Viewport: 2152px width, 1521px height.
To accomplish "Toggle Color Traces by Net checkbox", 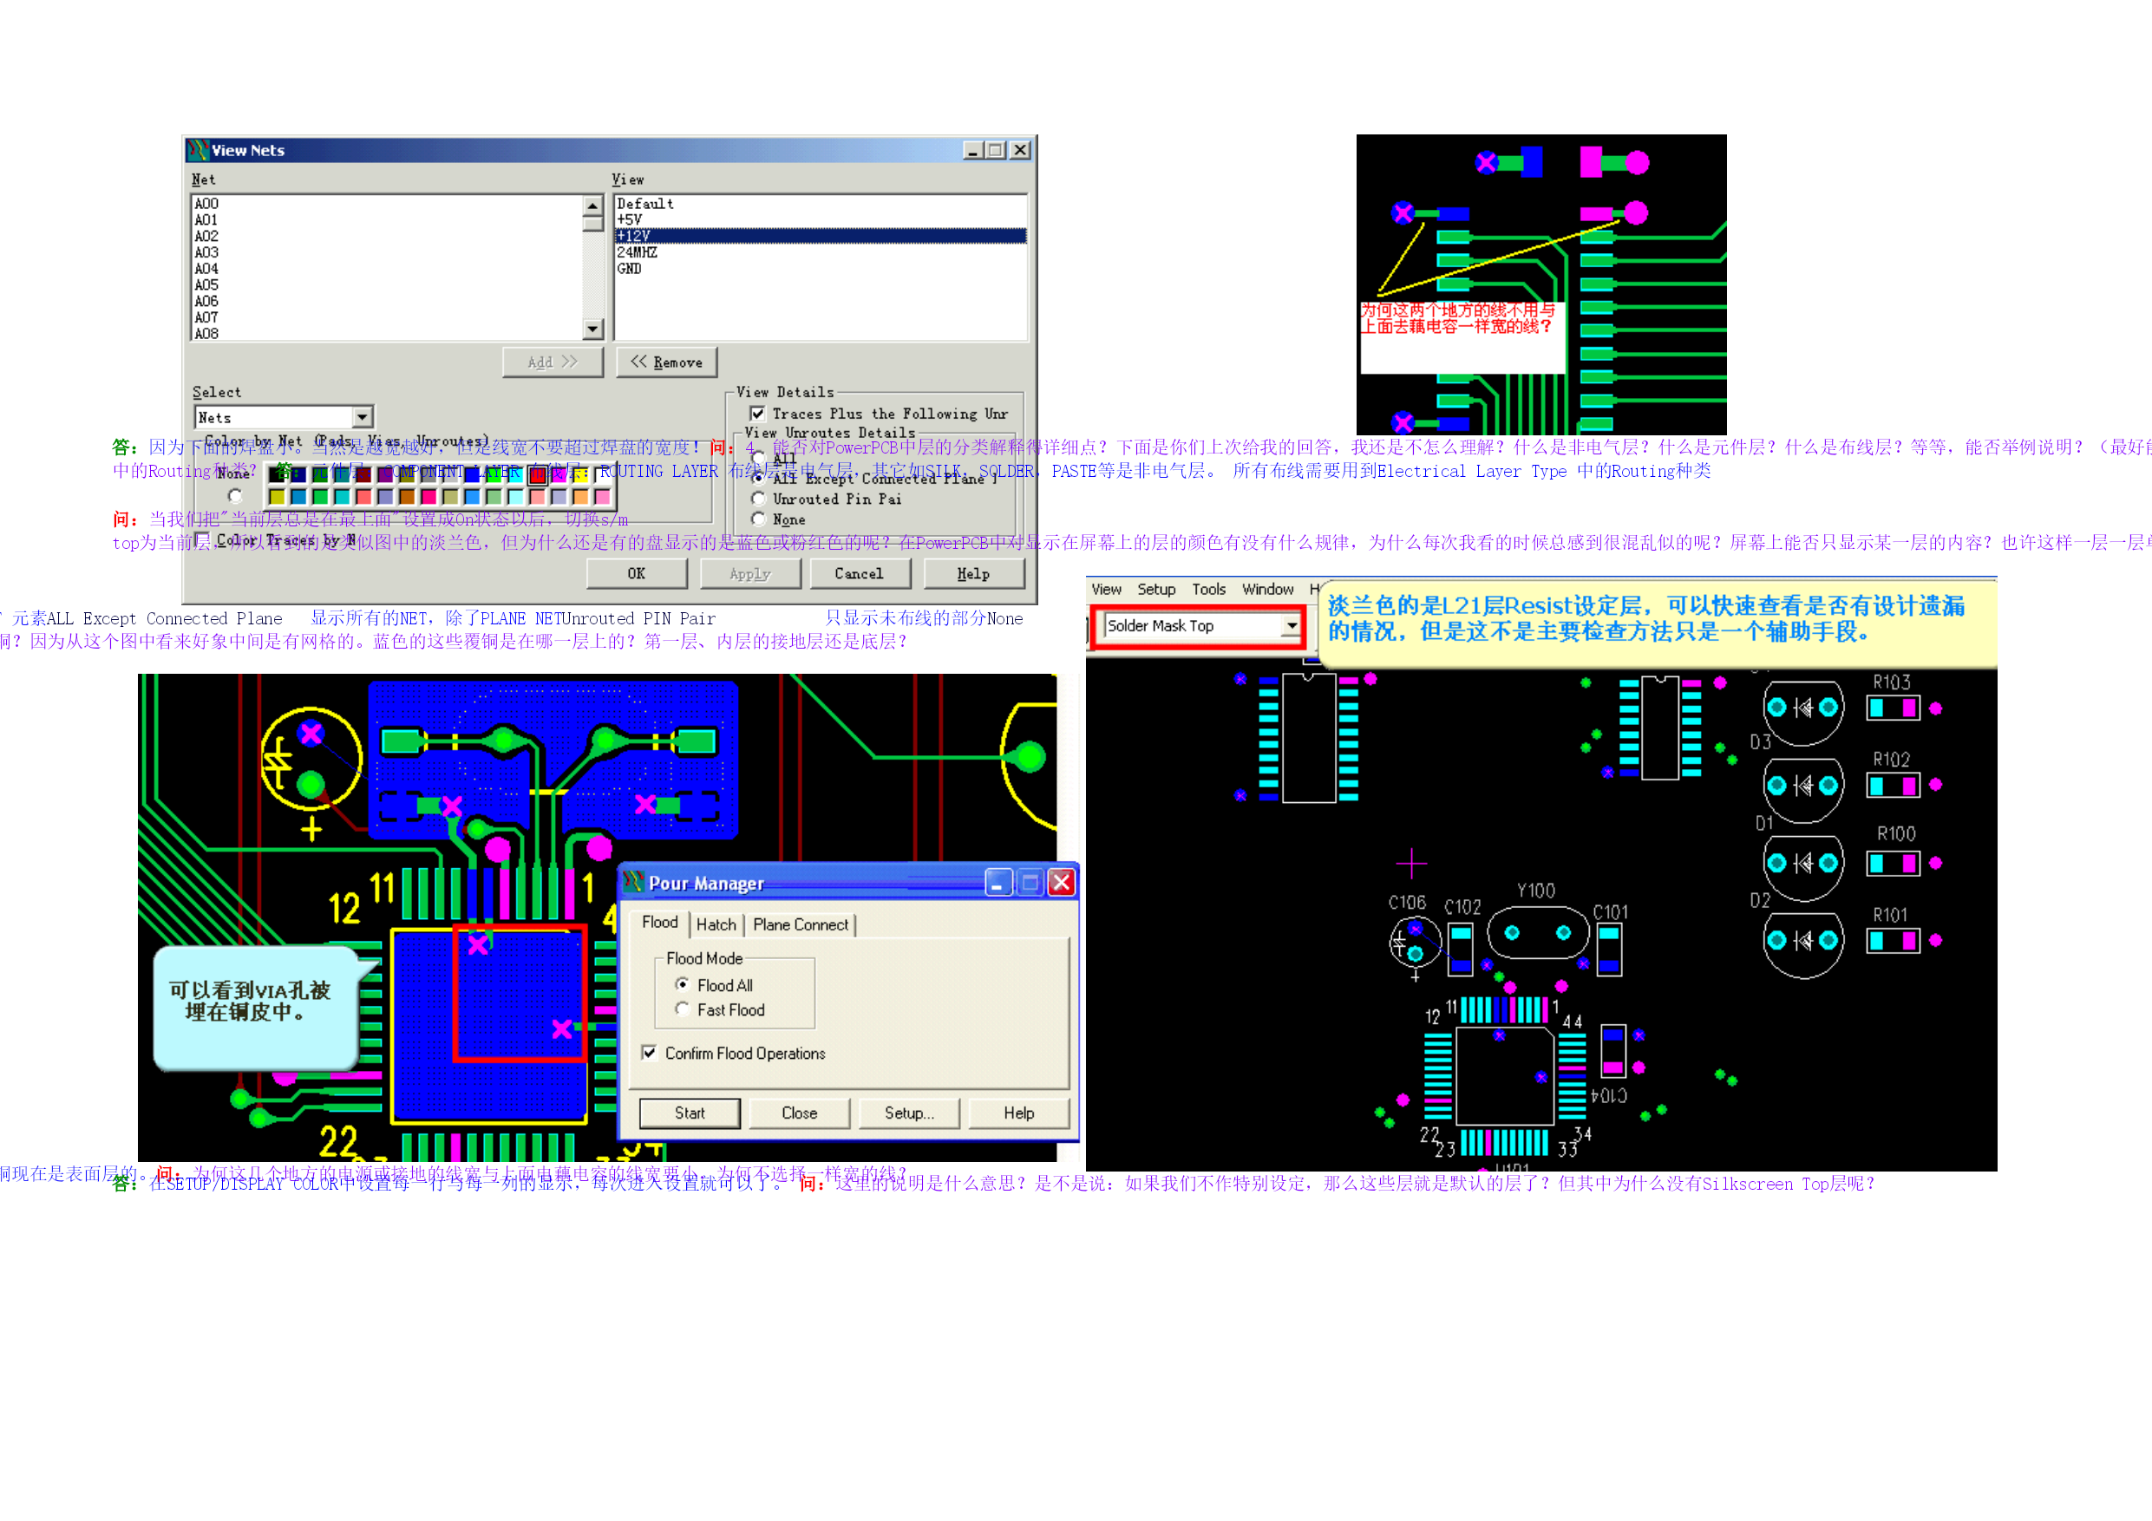I will point(201,539).
